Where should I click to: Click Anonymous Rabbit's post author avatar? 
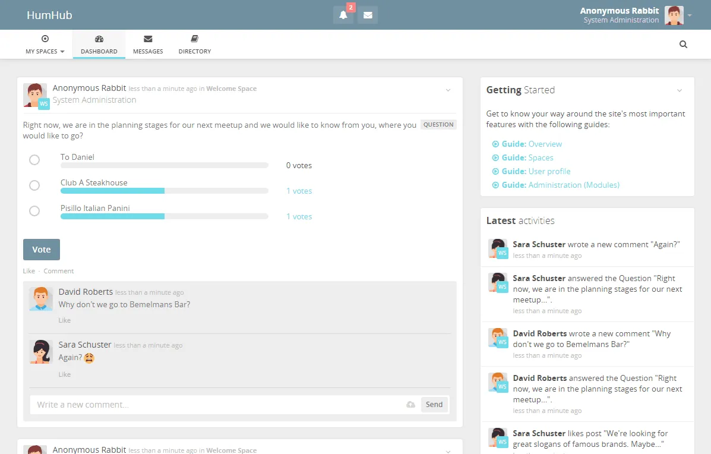[x=34, y=95]
